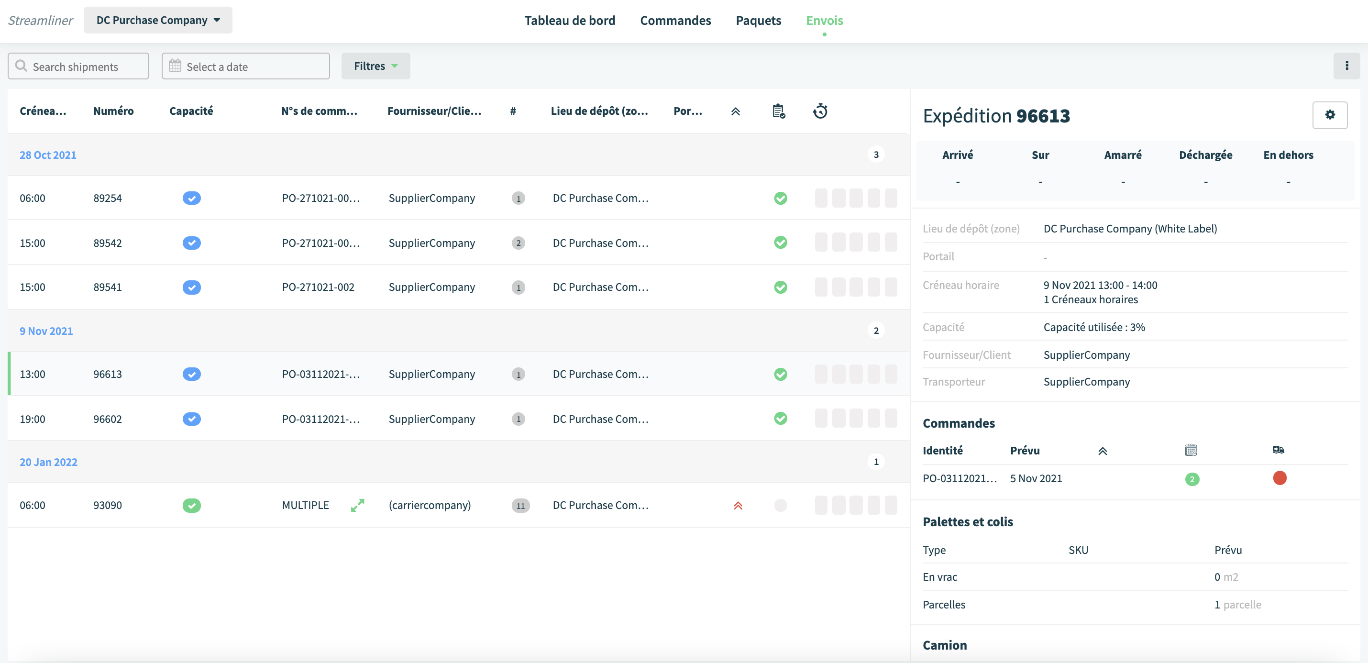1368x663 pixels.
Task: Click the search magnifier icon
Action: 21,66
